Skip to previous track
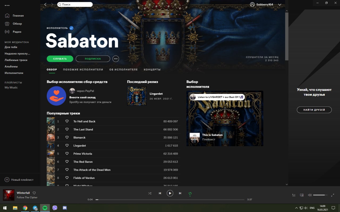Viewport: 340px width, 212px height. (160, 193)
